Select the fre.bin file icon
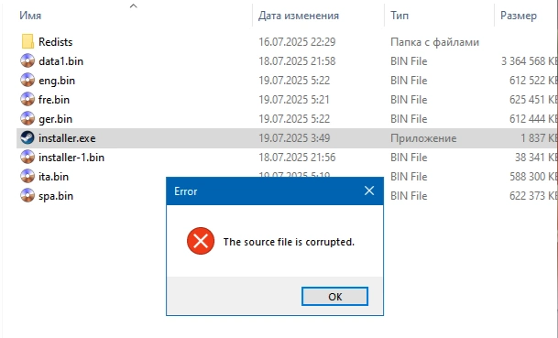This screenshot has width=558, height=338. click(x=27, y=99)
